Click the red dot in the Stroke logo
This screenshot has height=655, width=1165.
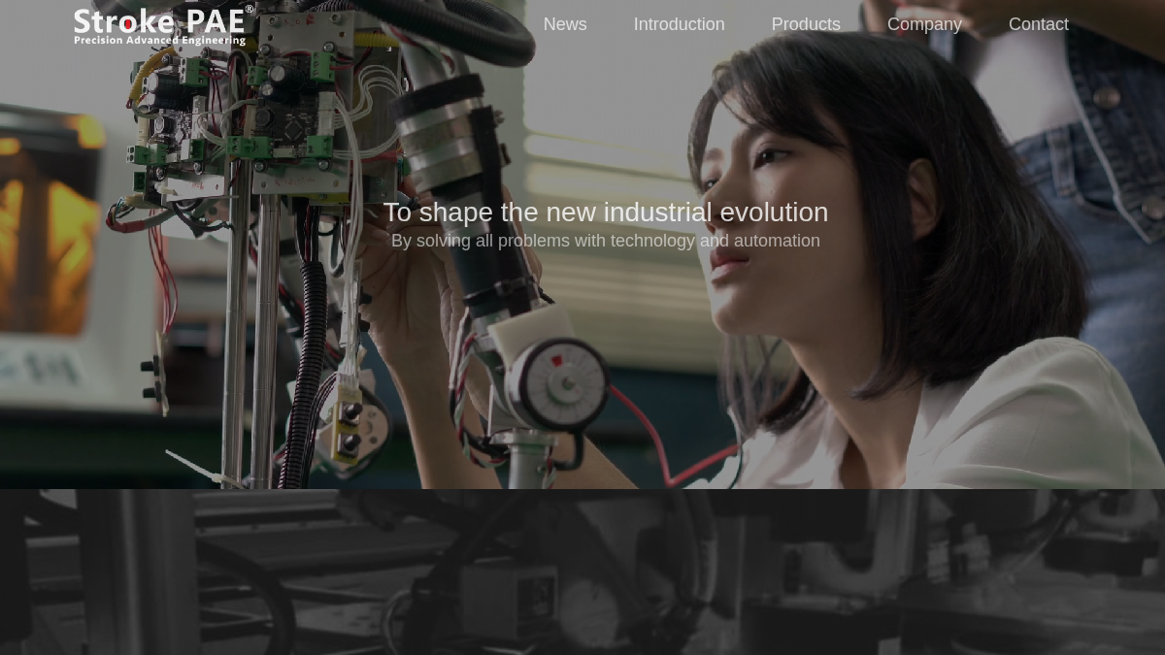point(126,23)
